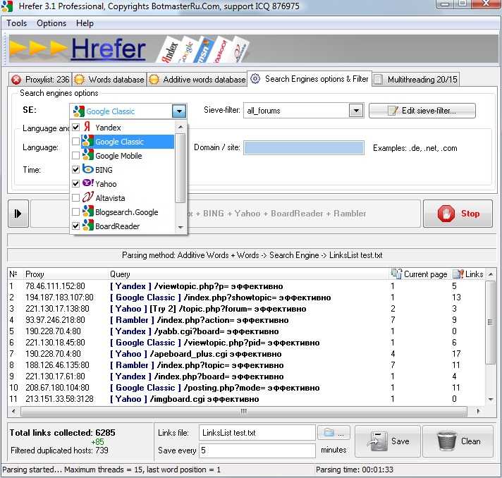
Task: Select the /posting.php?mode= query row
Action: point(247,388)
